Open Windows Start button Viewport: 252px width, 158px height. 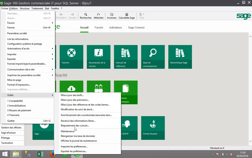click(x=5, y=154)
